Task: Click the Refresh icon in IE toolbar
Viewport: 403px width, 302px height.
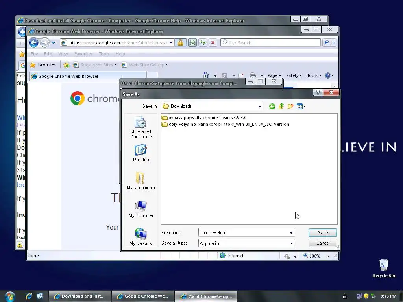Action: point(203,42)
